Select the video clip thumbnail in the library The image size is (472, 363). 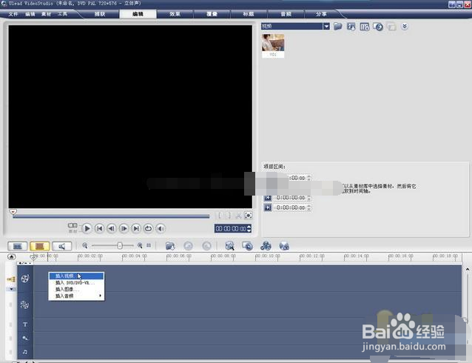273,45
